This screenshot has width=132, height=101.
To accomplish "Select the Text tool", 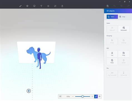I will point(41,6).
